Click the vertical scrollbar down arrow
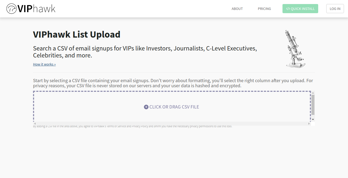 (x=313, y=119)
